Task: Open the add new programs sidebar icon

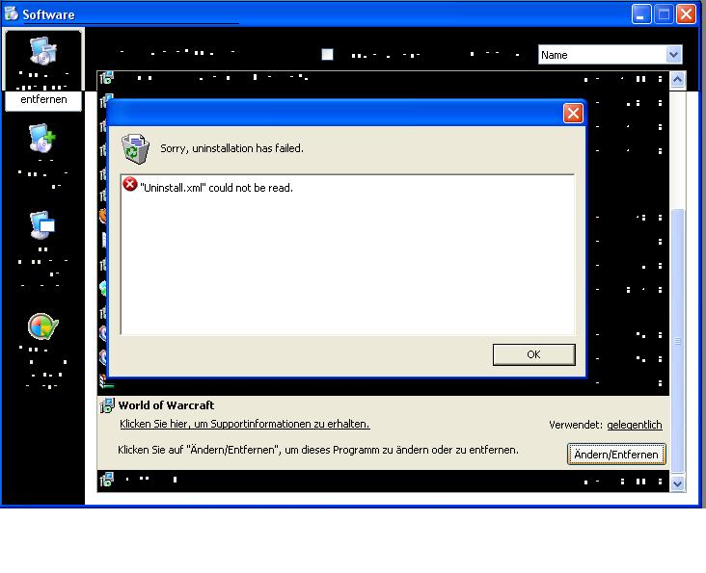Action: 43,140
